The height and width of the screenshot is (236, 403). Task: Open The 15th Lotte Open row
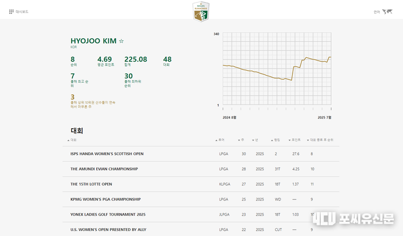tap(201, 184)
